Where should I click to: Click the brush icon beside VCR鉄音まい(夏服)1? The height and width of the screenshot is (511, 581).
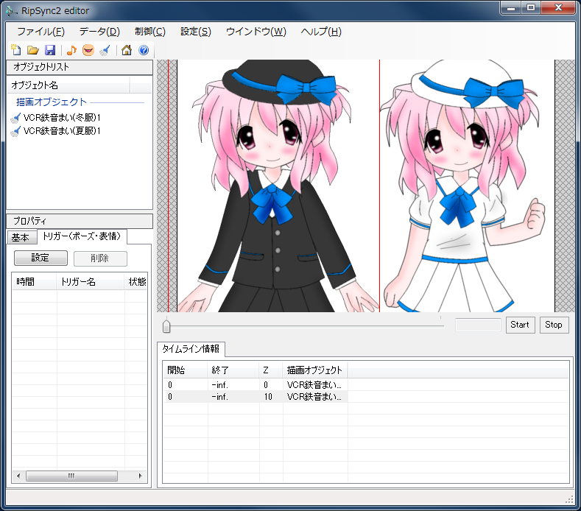tap(15, 131)
